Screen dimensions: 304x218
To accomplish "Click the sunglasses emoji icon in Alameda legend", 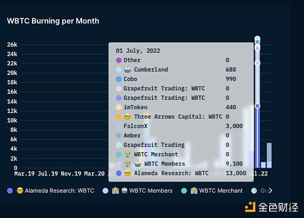I will point(20,191).
